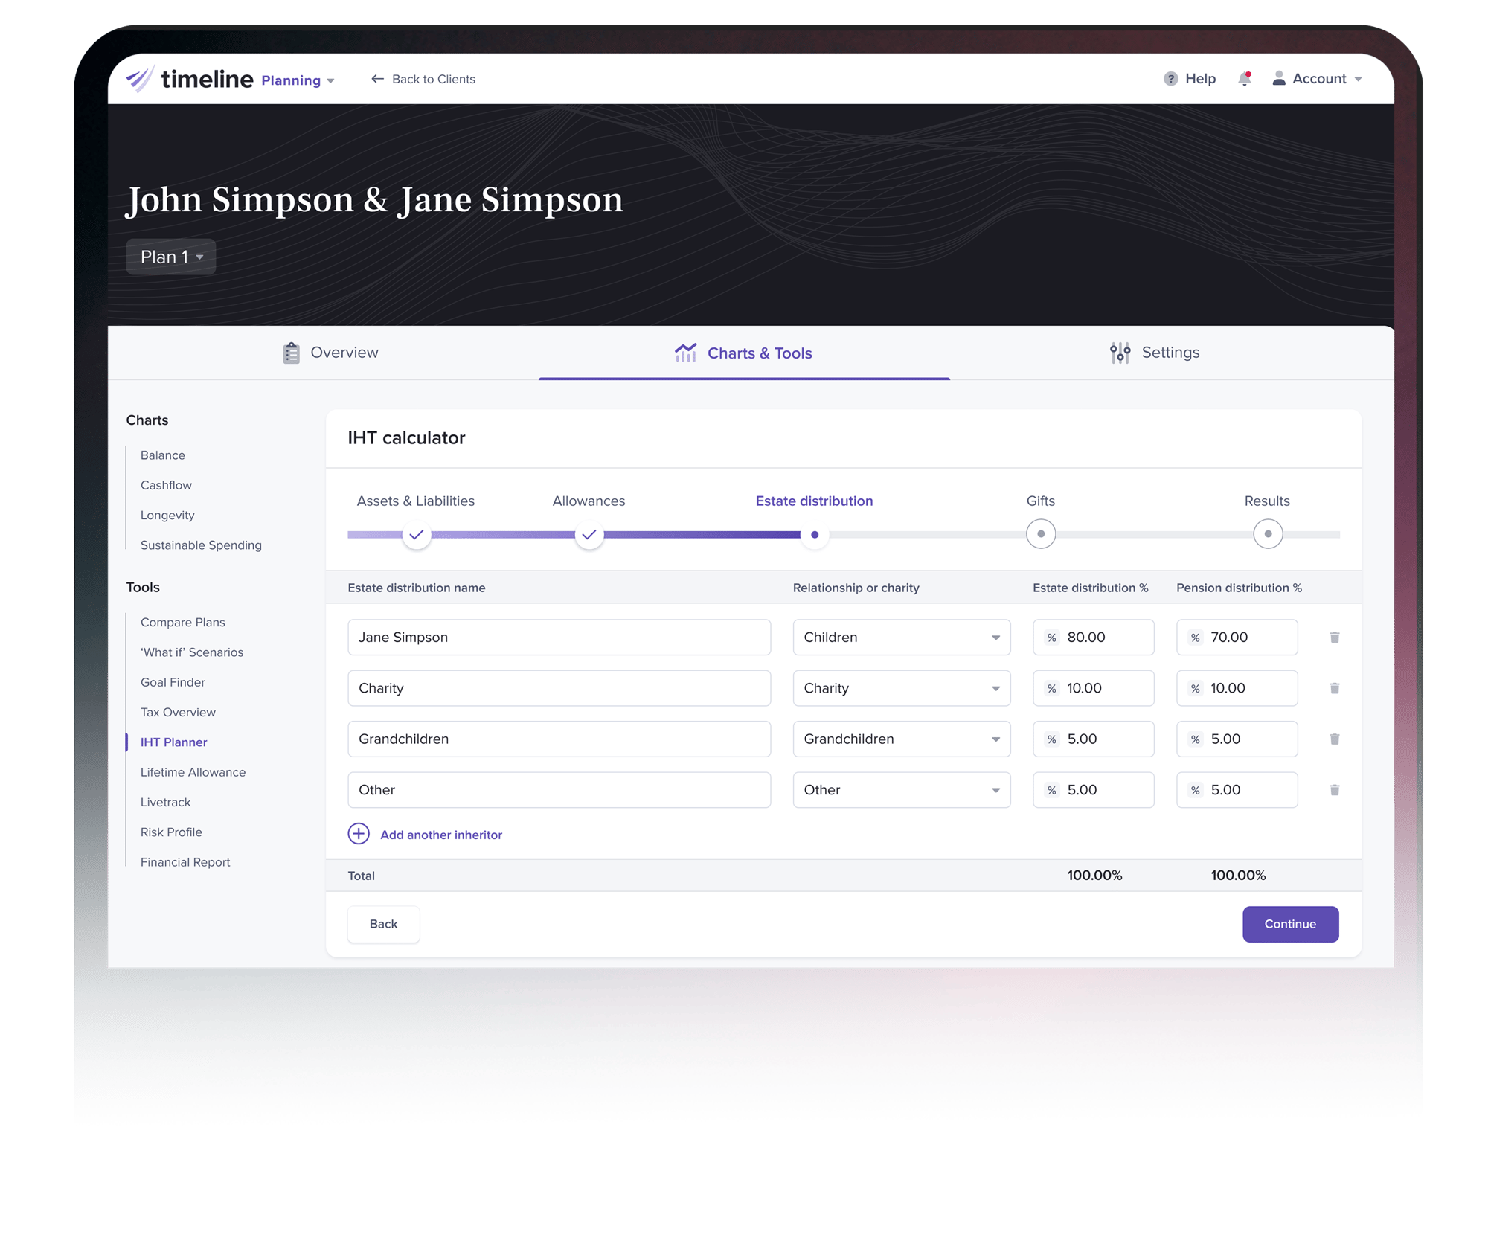Click the Grandchildren name field
The width and height of the screenshot is (1488, 1249).
click(x=559, y=739)
